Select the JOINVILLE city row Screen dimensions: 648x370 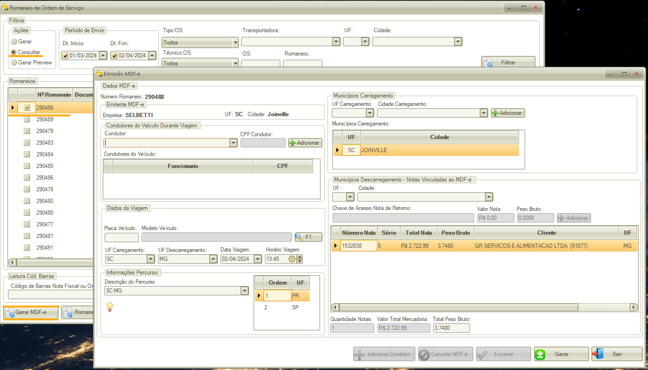coord(426,150)
